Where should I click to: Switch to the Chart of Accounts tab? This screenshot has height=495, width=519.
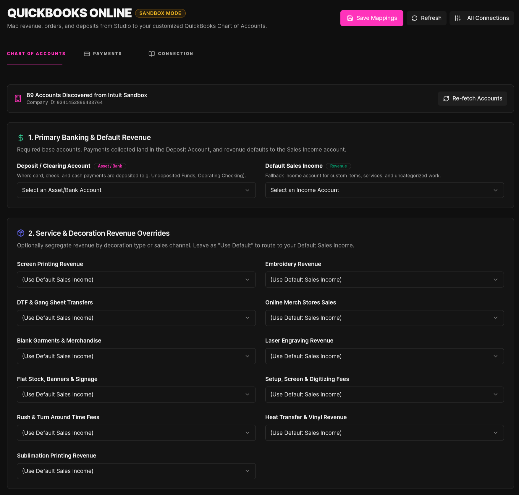click(x=36, y=54)
